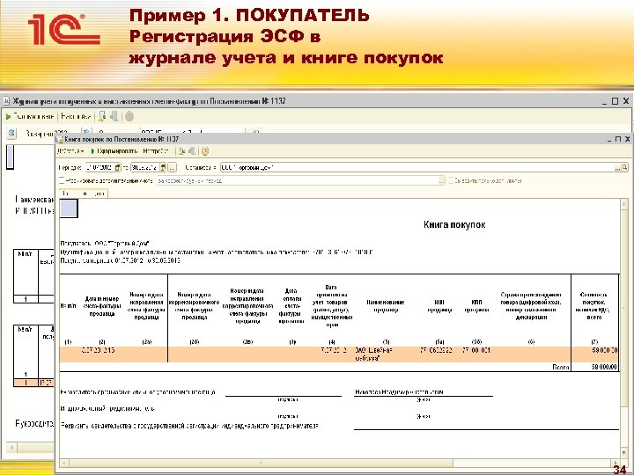Image resolution: width=634 pixels, height=475 pixels.
Task: Minimize the Книга покупок window
Action: 609,139
